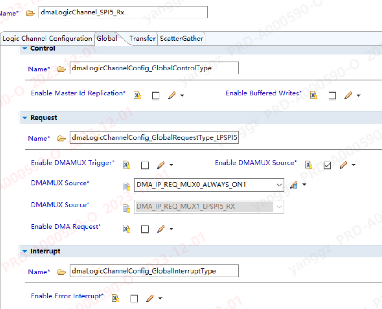Click the edit pencil beside DMA_IP_REQ_MUX0_ALWAYS_ON1

coord(294,185)
